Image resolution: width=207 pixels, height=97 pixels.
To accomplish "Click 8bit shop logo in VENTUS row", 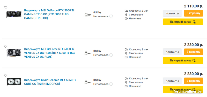I will point(88,53).
